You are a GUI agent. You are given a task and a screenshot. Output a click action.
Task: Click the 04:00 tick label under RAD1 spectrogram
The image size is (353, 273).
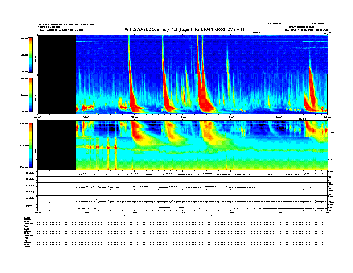(x=86, y=117)
